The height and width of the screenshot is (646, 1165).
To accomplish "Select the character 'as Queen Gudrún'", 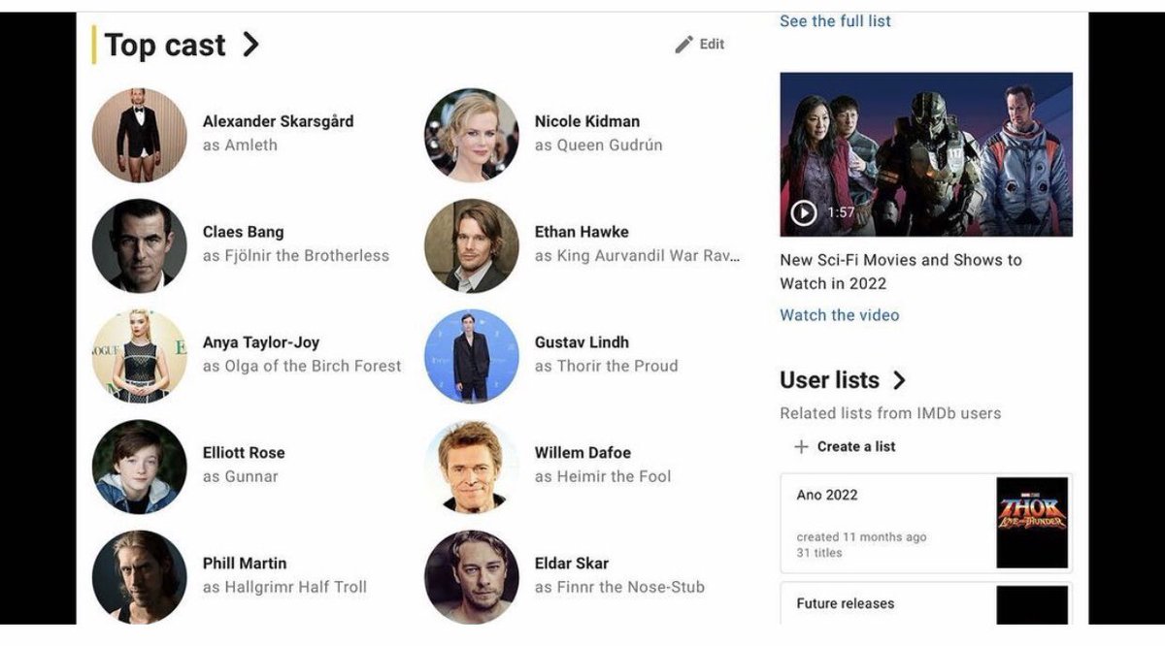I will tap(598, 145).
